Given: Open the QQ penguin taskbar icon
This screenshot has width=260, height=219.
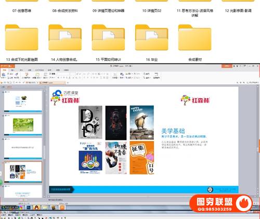Looking at the screenshot, I should click(x=36, y=207).
